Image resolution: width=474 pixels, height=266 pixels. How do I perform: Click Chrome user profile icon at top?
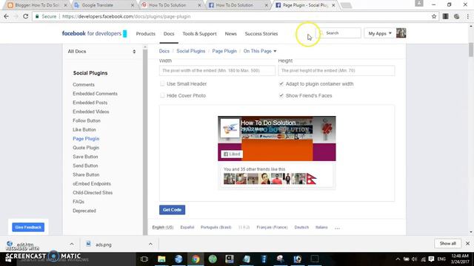coord(418,3)
